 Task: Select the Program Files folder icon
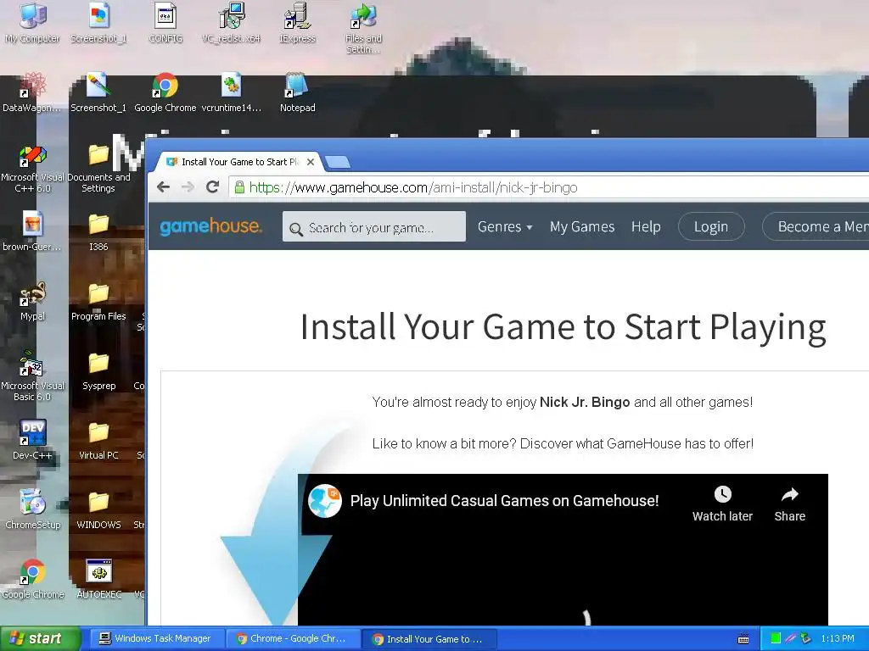98,301
